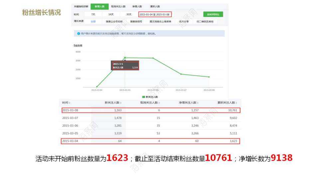The height and width of the screenshot is (180, 316).
Task: Sort by 净增关注人数 column arrow
Action: click(198, 103)
